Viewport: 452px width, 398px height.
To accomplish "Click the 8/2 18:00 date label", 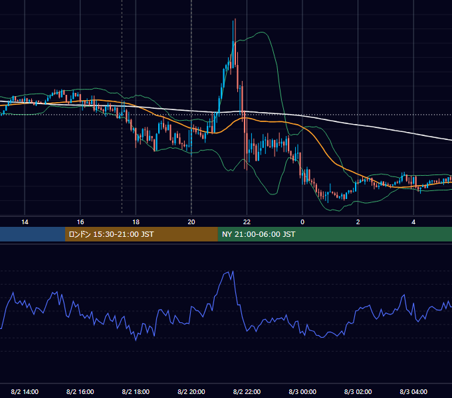I will click(x=136, y=391).
